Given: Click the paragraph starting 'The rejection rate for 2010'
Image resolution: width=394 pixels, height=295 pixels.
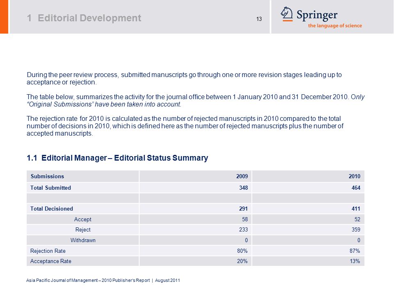Looking at the screenshot, I should [185, 126].
